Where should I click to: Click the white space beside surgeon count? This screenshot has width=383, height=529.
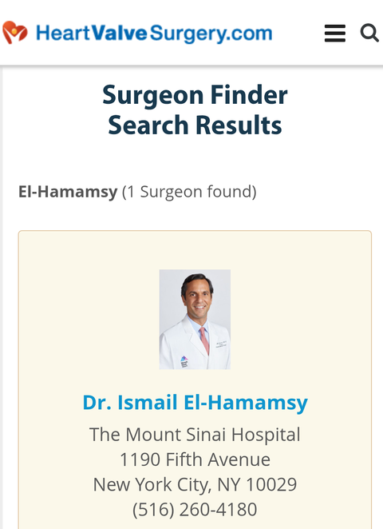pos(314,192)
